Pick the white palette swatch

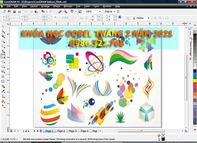195,68
